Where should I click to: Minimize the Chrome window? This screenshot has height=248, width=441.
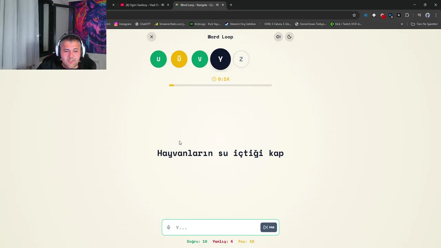pyautogui.click(x=414, y=5)
